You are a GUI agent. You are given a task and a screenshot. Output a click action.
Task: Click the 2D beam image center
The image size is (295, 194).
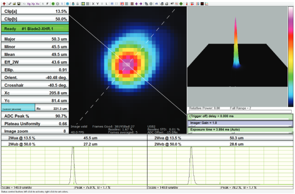coord(128,64)
